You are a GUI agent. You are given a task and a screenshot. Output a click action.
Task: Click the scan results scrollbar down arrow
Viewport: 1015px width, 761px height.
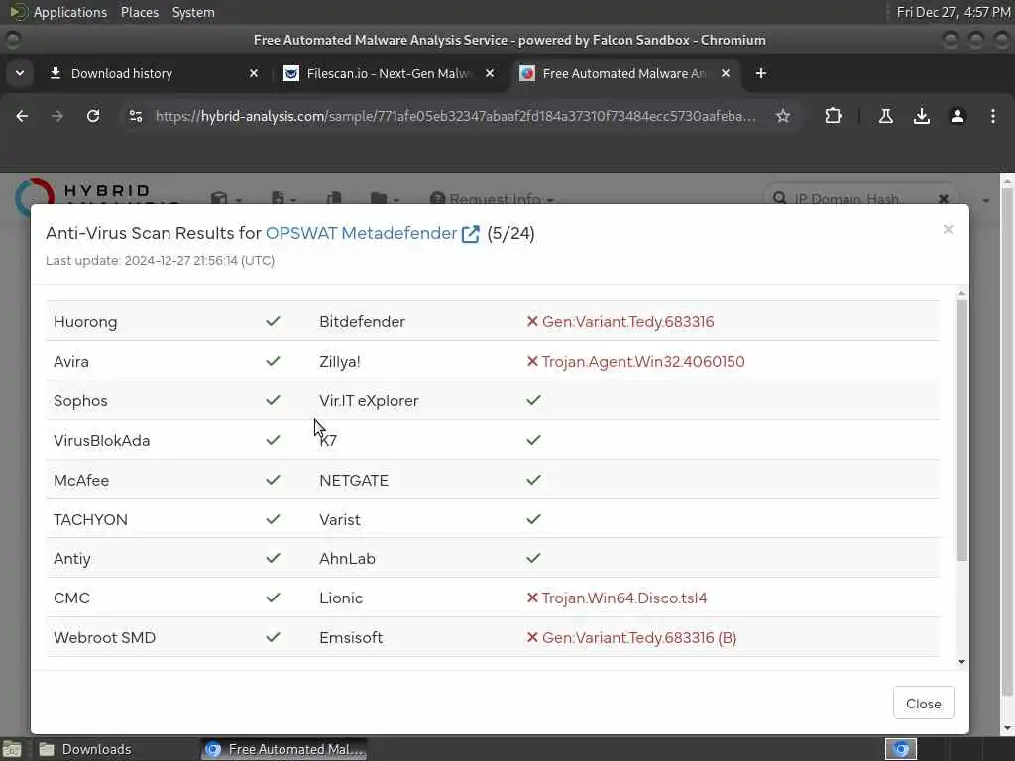(961, 661)
